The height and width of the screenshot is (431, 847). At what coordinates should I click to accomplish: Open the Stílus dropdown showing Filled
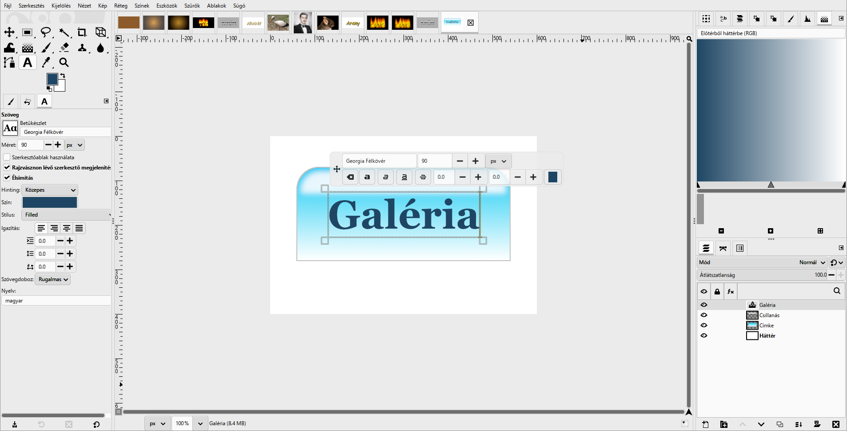pyautogui.click(x=67, y=215)
